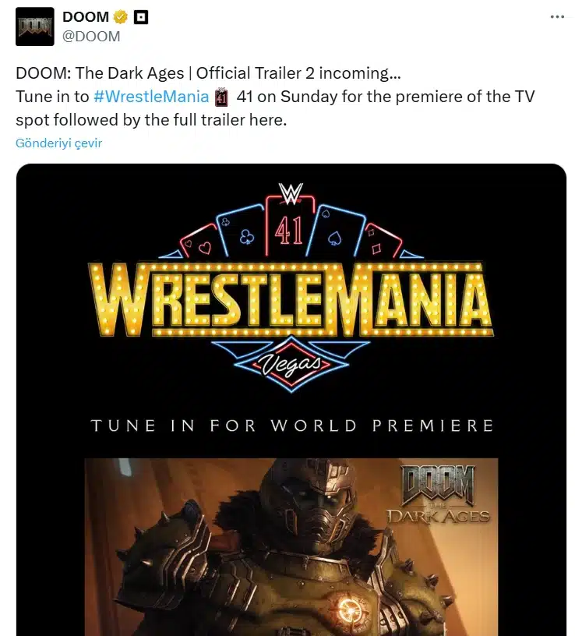Click the WWE logo atop the poster
Screen dimensions: 575x636
[x=291, y=192]
